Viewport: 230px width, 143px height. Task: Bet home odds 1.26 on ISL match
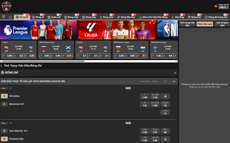(156, 56)
